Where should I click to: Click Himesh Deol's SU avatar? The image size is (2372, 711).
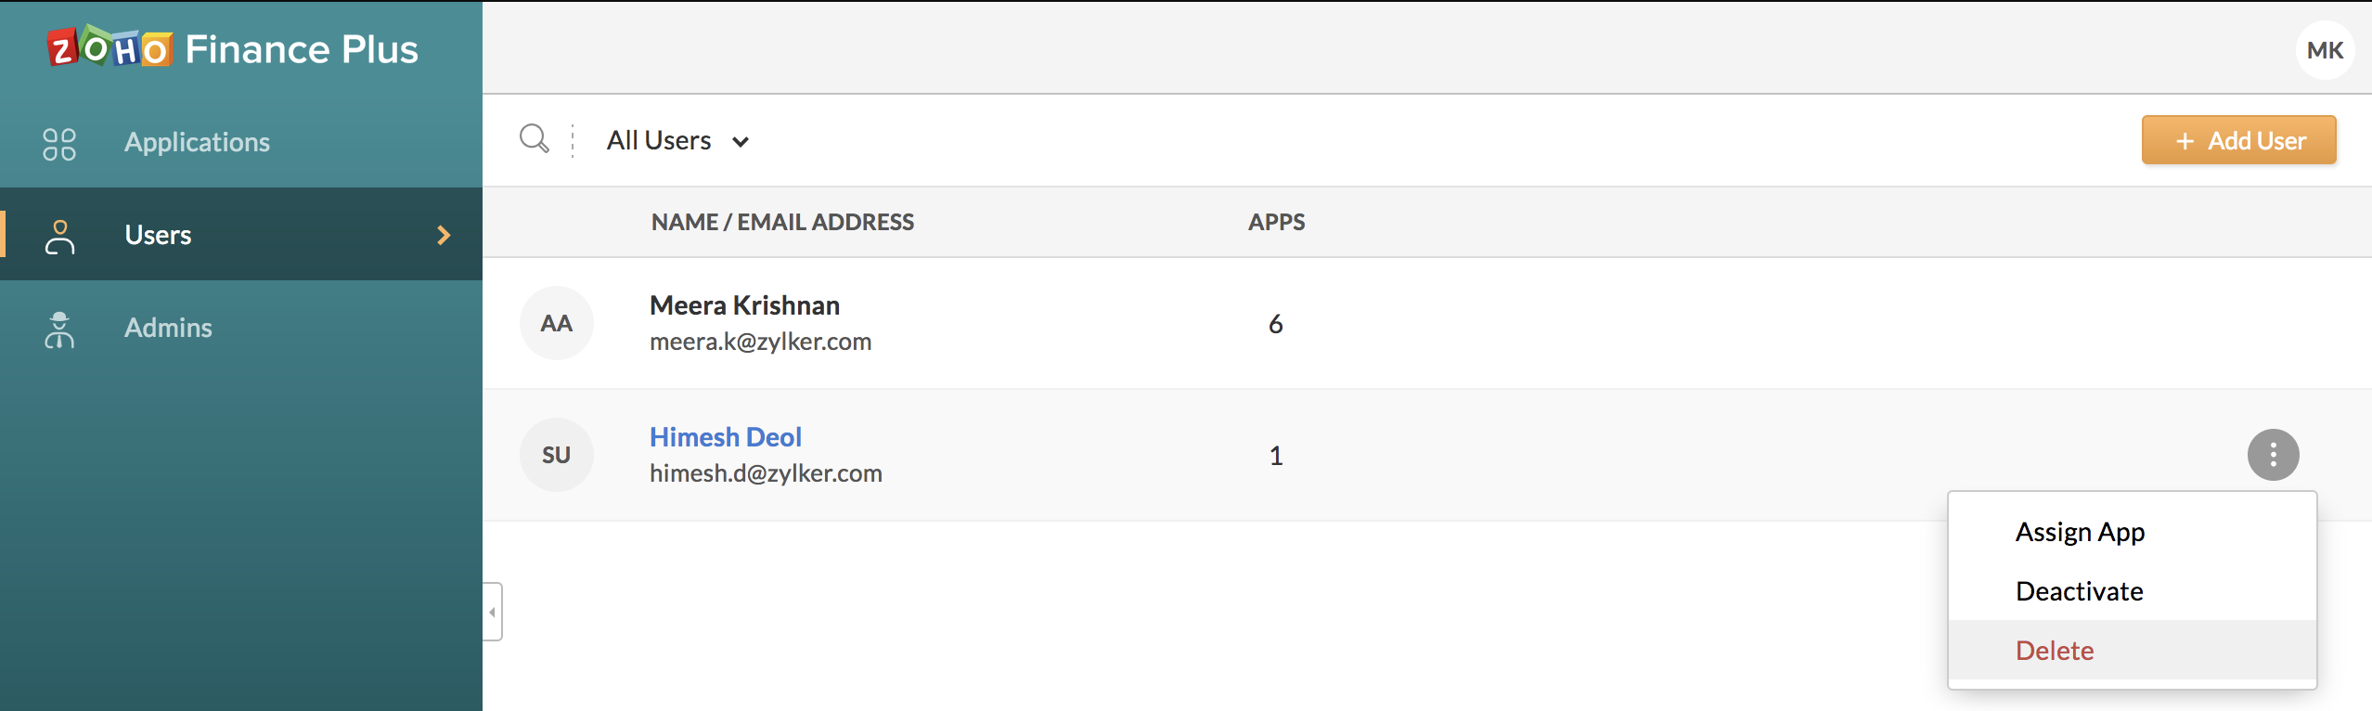click(x=556, y=455)
